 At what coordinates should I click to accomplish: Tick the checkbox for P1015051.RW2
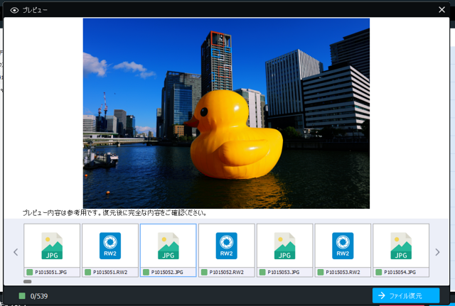[87, 272]
